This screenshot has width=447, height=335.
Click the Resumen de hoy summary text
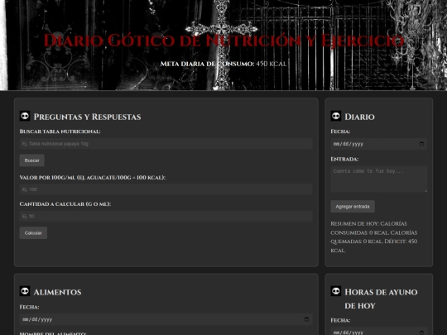374,237
